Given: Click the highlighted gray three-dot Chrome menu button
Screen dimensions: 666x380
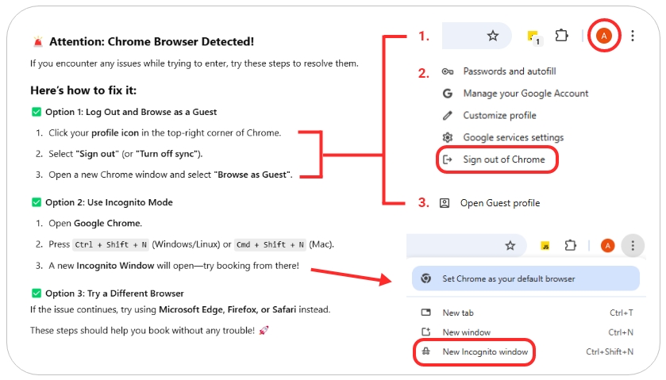Looking at the screenshot, I should point(633,245).
